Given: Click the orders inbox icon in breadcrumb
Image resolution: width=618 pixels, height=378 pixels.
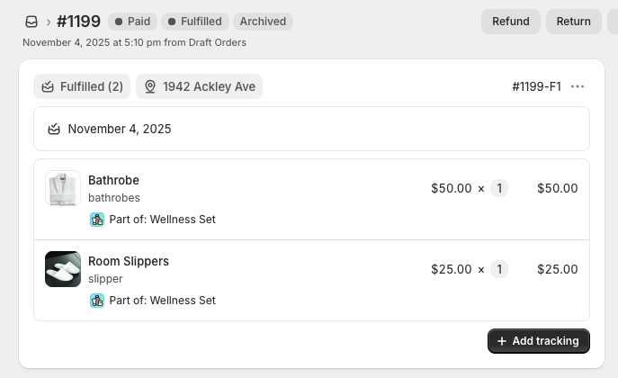Looking at the screenshot, I should click(31, 22).
